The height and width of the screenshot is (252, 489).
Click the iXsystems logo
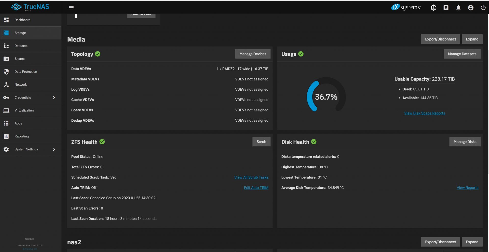406,7
